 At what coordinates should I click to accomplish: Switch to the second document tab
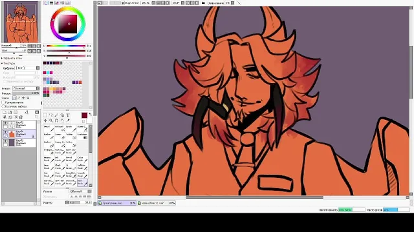pos(157,203)
